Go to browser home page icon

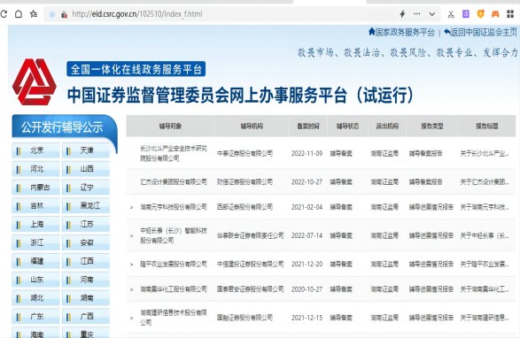pos(19,14)
